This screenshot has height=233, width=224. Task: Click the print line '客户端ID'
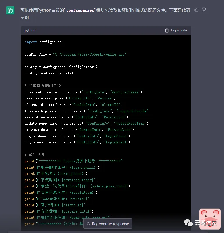tap(56, 205)
